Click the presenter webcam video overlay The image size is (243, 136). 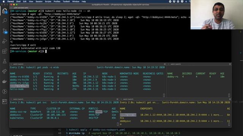tap(217, 15)
